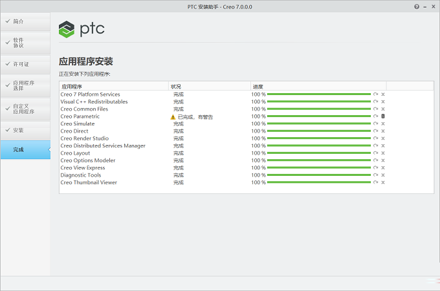Cancel icon for Creo Thumbnail Viewer
The width and height of the screenshot is (440, 291).
[383, 182]
